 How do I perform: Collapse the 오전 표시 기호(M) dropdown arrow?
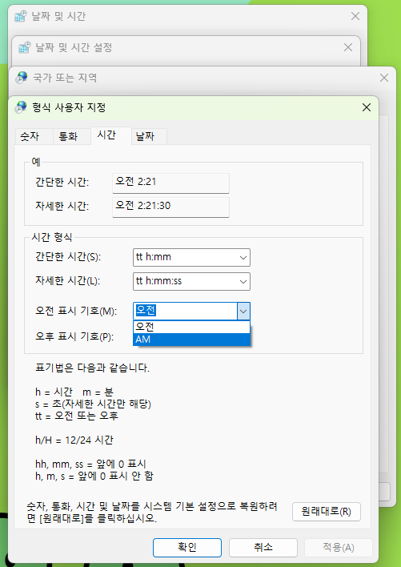pyautogui.click(x=243, y=311)
